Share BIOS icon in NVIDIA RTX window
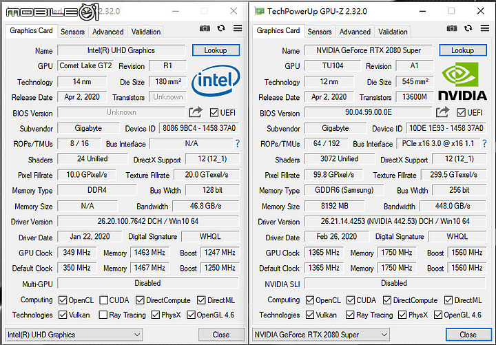The image size is (496, 345). pyautogui.click(x=442, y=112)
